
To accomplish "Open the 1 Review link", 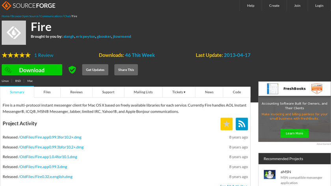I will click(x=44, y=55).
